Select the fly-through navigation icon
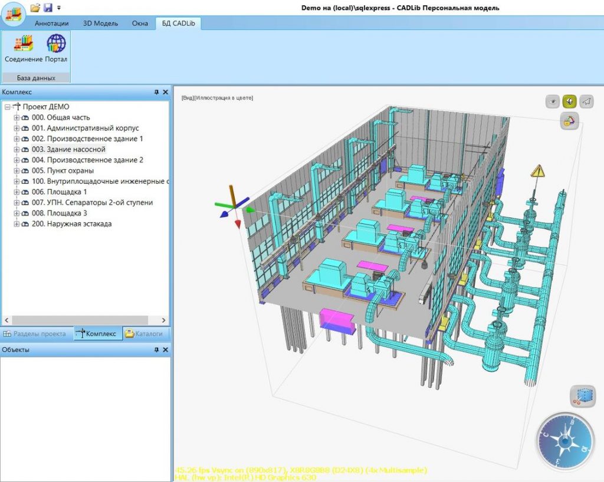Viewport: 604px width, 482px height. (x=586, y=101)
